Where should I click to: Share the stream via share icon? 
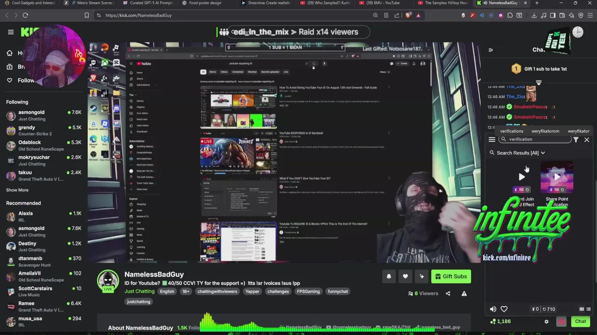(x=448, y=294)
